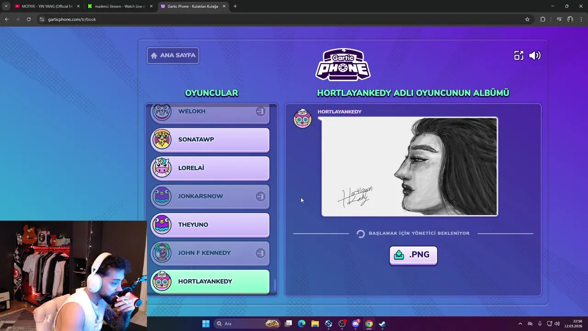The image size is (588, 331).
Task: Select player THEYUNO in the list
Action: coord(210,224)
